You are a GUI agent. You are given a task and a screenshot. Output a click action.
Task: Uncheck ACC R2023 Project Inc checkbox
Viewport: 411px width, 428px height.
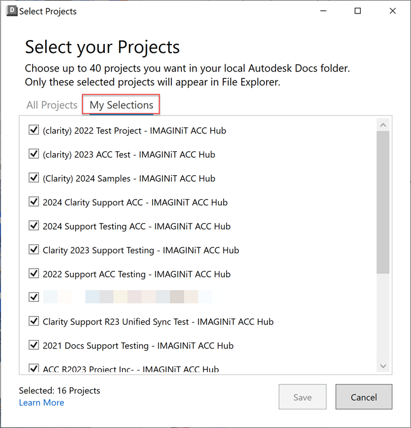click(x=33, y=369)
